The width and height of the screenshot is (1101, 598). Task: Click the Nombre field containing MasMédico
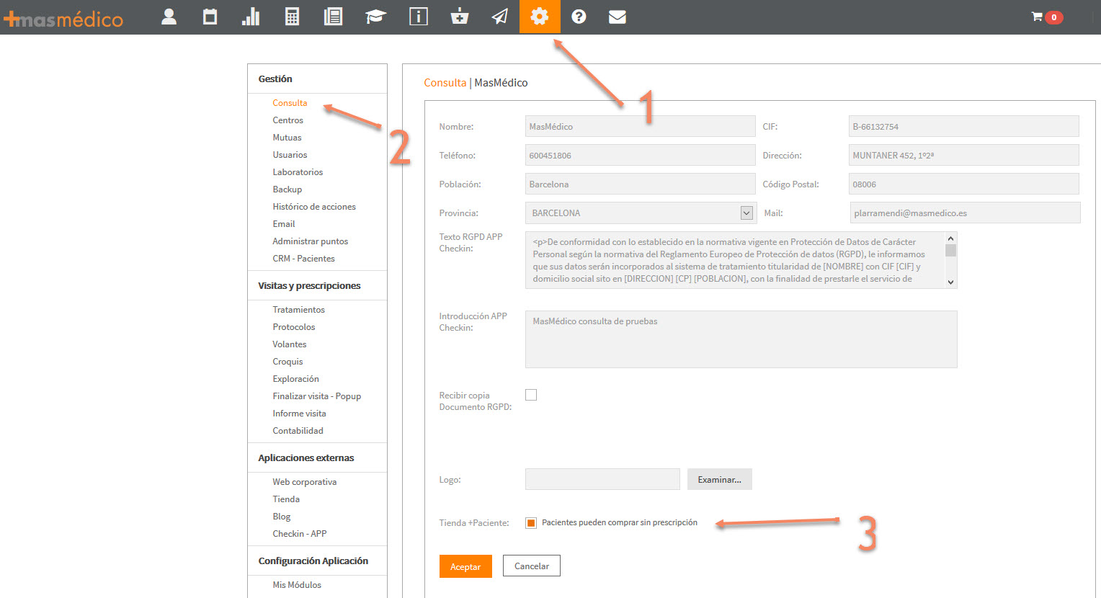[x=640, y=126]
